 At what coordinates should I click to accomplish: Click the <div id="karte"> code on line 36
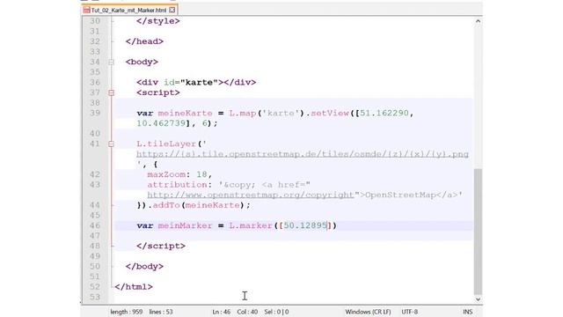point(196,82)
